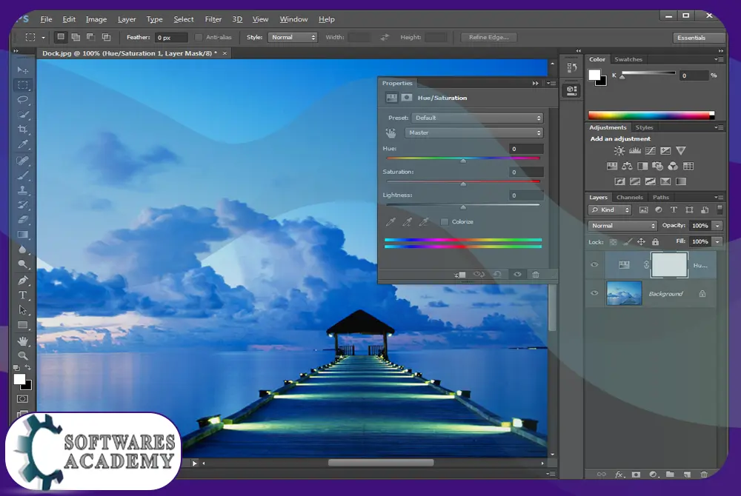
Task: Open the layer blend mode dropdown
Action: pos(622,226)
